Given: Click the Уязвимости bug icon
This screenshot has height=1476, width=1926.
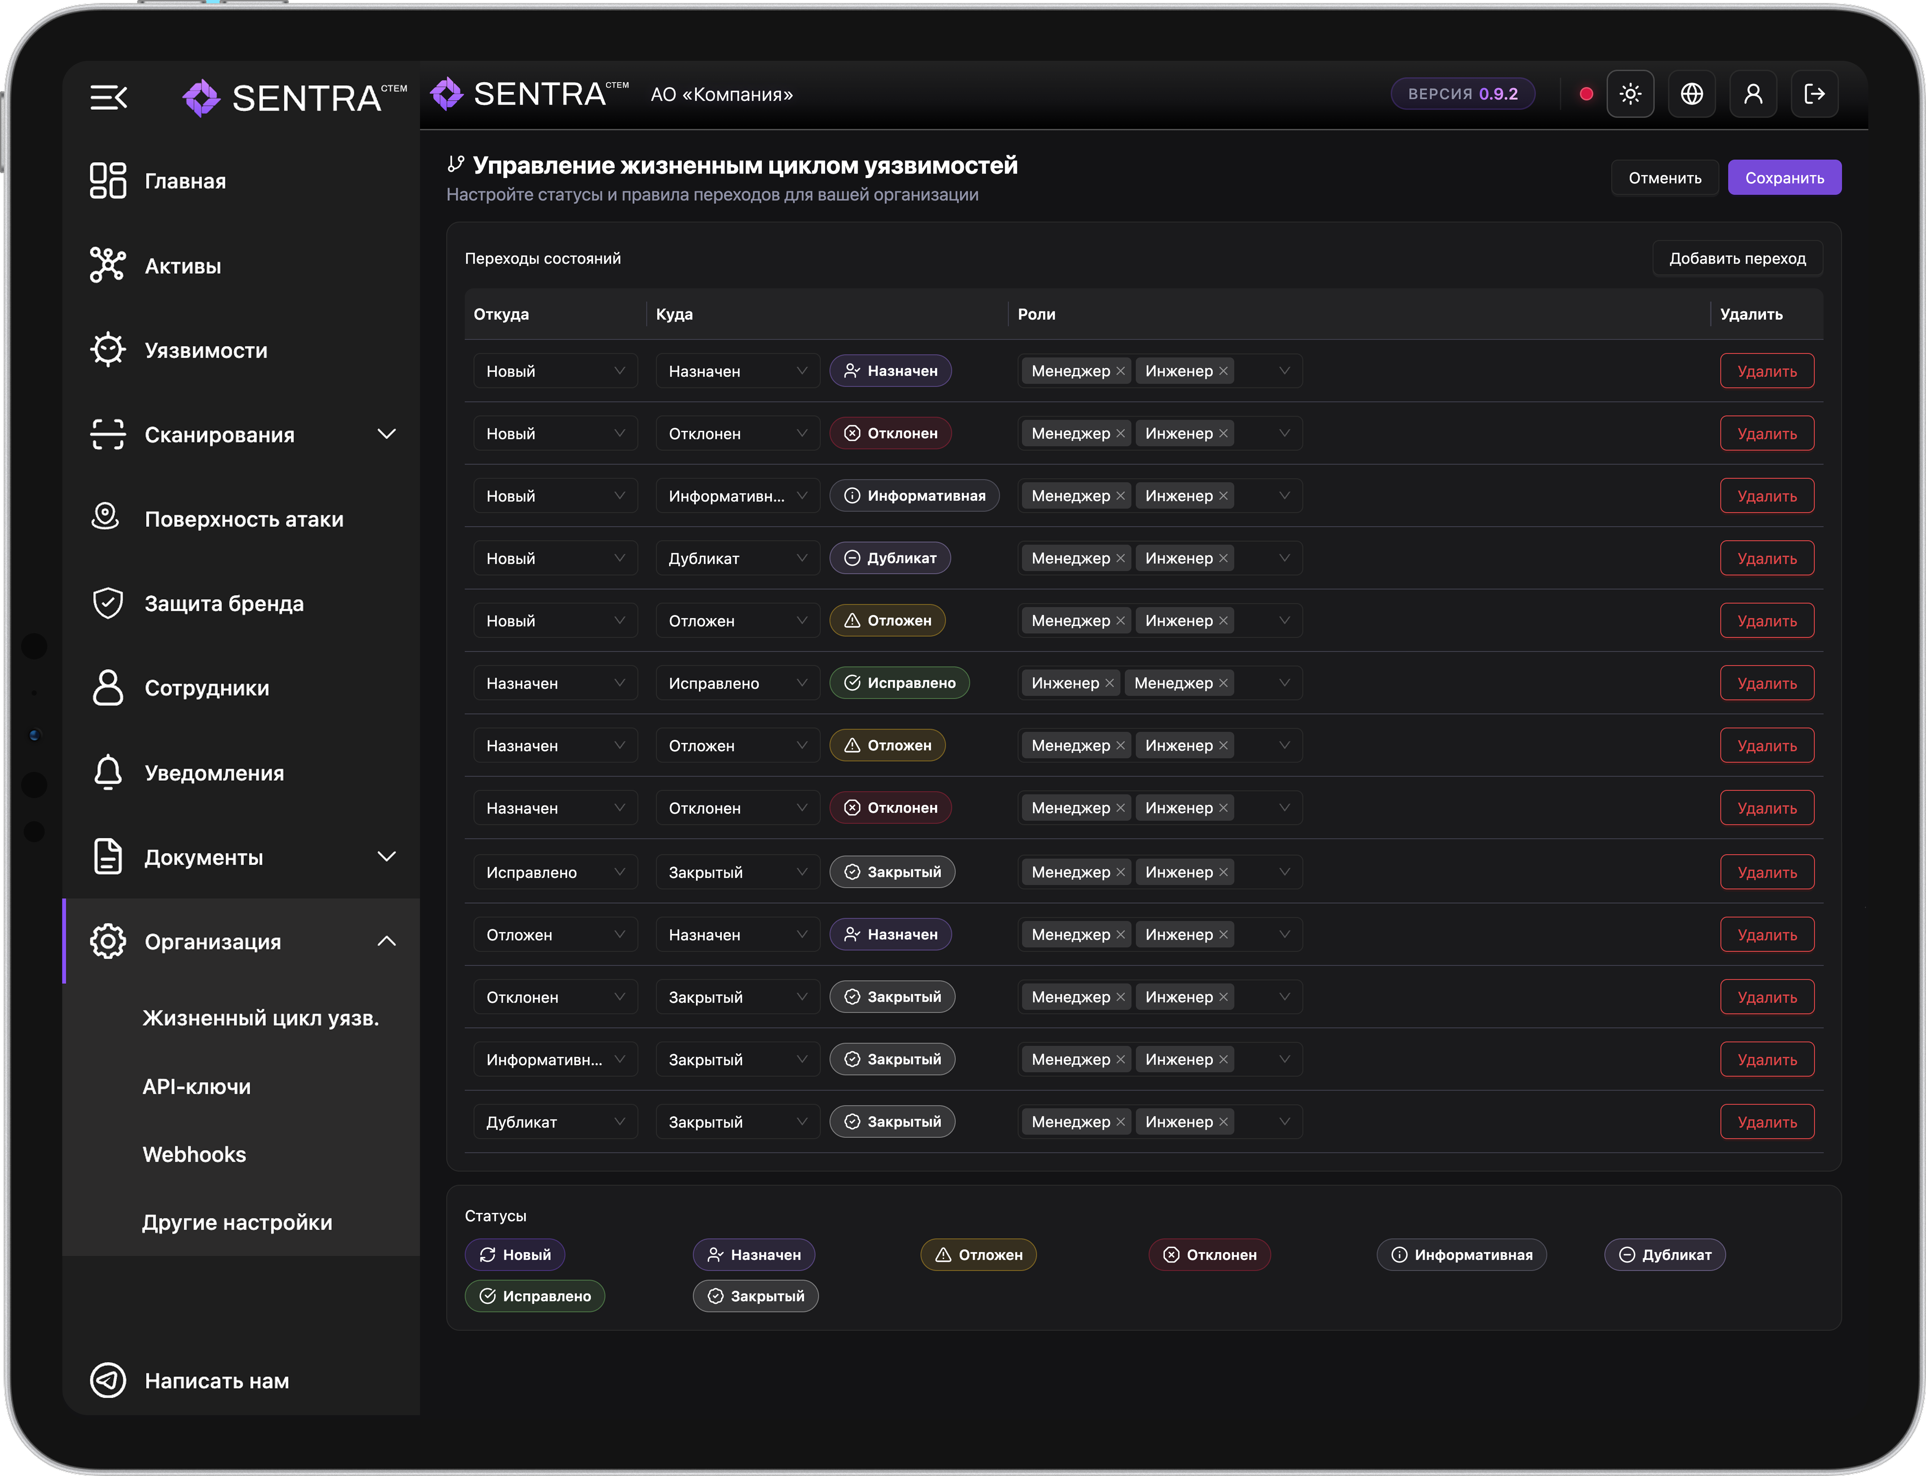Looking at the screenshot, I should tap(108, 350).
